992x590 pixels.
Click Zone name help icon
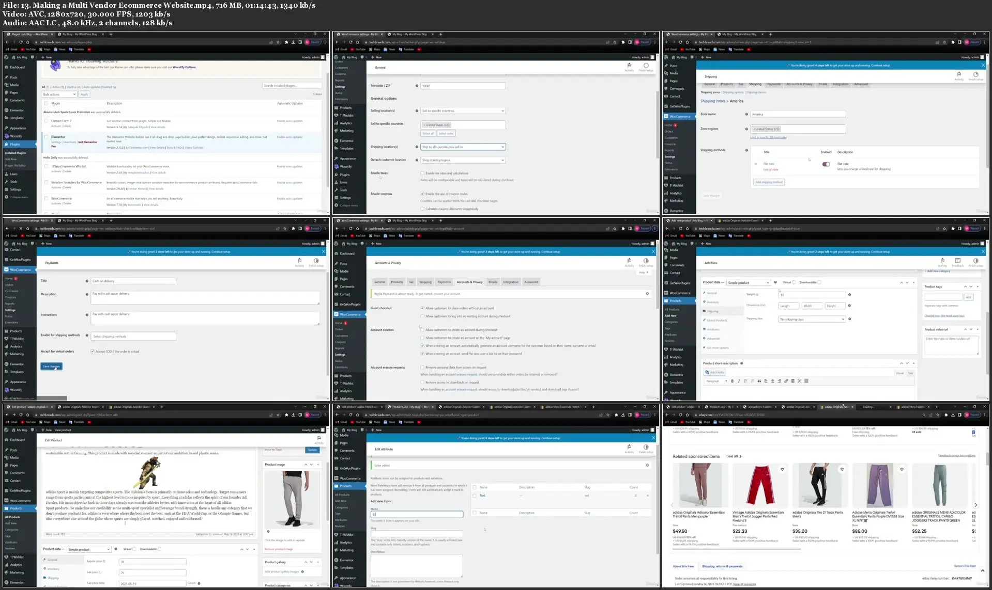pyautogui.click(x=746, y=114)
